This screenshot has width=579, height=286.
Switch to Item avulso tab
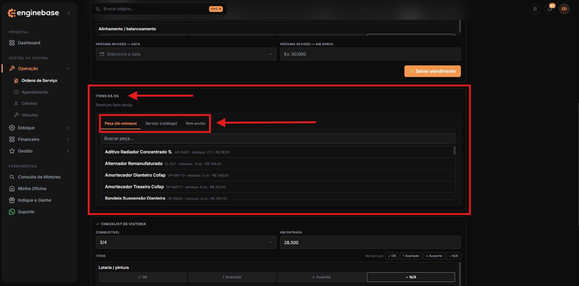(196, 123)
